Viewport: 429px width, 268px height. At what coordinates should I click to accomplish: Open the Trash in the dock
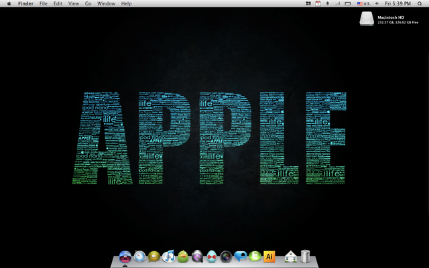pos(305,256)
